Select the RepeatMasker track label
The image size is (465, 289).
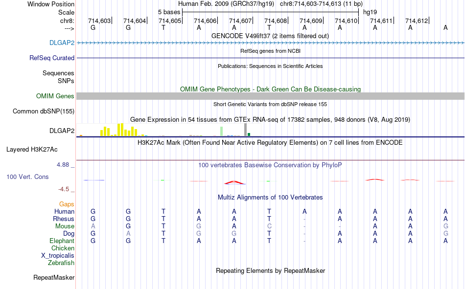point(54,277)
